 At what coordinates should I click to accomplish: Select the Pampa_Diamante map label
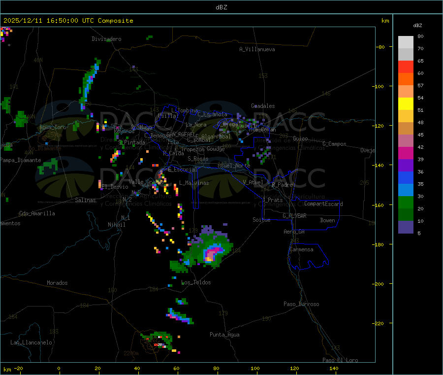[x=21, y=160]
